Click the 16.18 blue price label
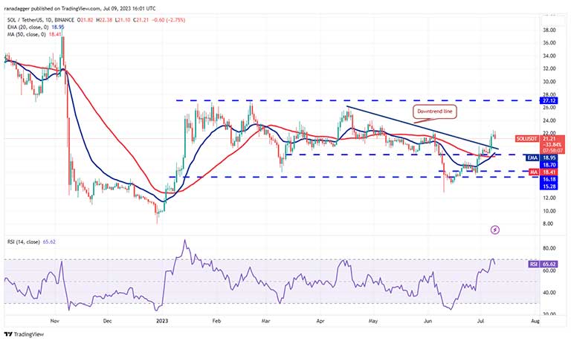Image resolution: width=571 pixels, height=344 pixels. click(x=549, y=180)
